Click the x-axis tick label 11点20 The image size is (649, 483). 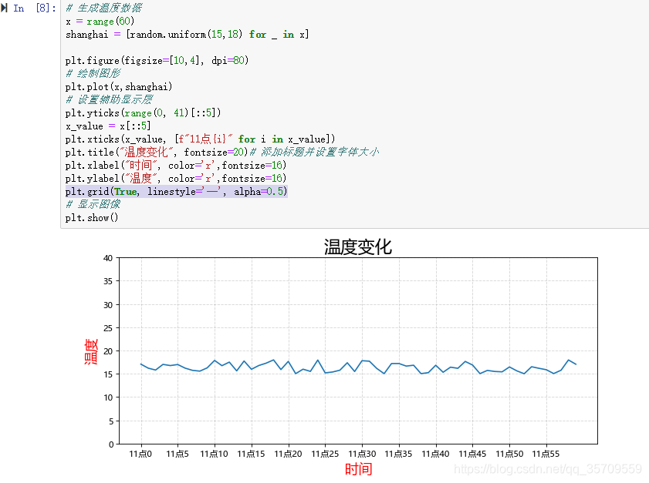[288, 454]
